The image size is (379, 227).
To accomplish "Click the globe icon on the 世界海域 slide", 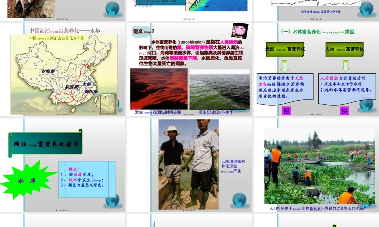I will click(x=366, y=8).
